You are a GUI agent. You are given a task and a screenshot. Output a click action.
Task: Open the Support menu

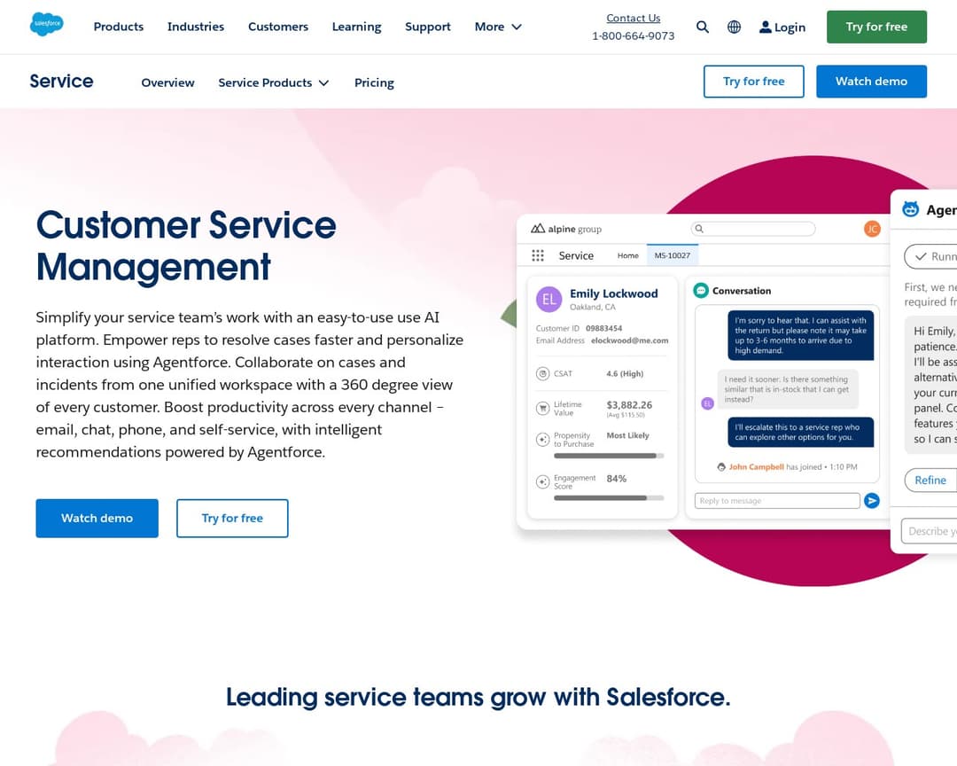tap(428, 27)
